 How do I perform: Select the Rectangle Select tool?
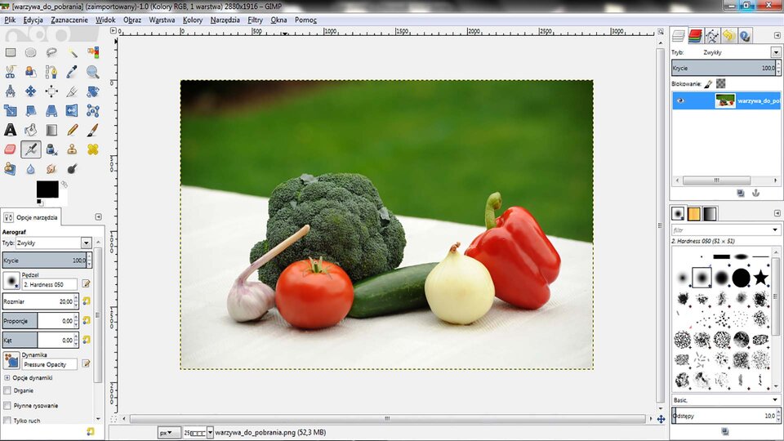(11, 52)
